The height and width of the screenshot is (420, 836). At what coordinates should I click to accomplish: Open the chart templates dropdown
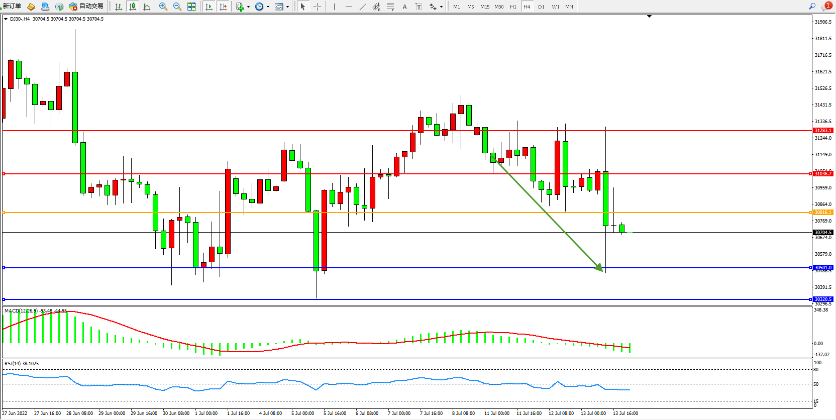tap(287, 7)
